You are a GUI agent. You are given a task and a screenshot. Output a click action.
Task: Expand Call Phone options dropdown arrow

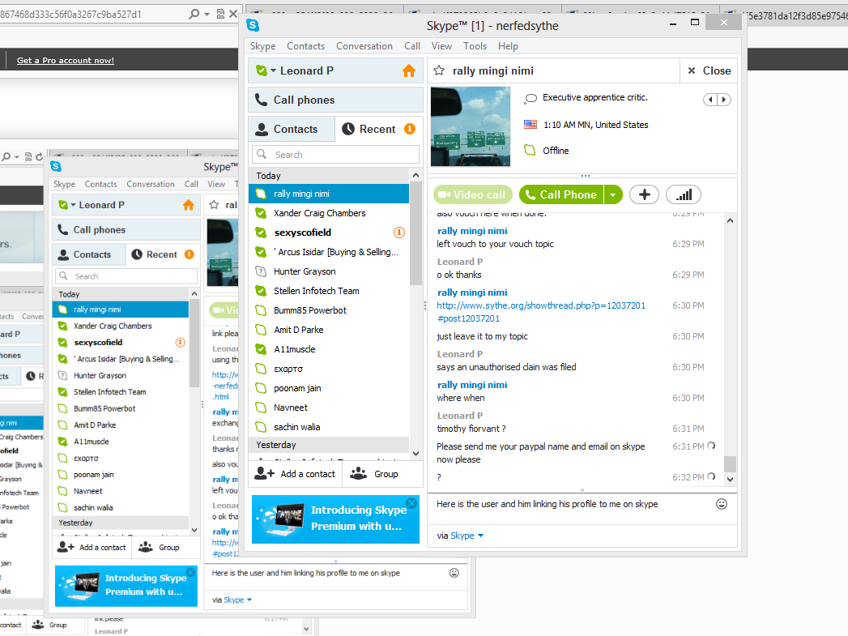[x=613, y=194]
